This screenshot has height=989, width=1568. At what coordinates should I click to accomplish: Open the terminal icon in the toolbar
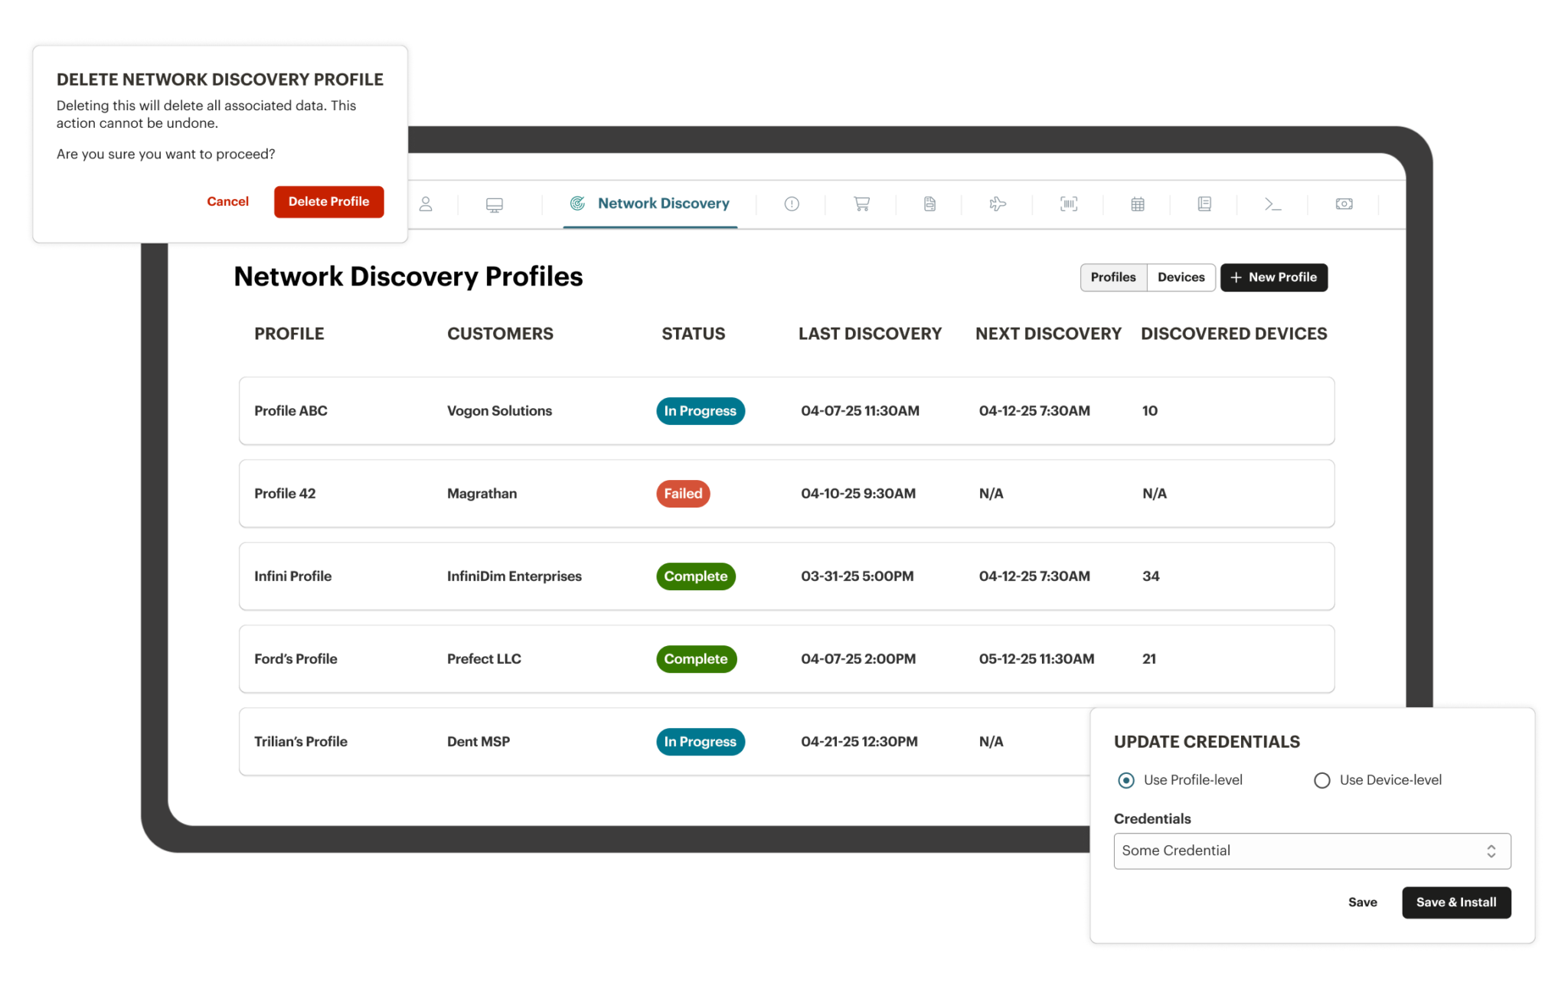[1272, 204]
